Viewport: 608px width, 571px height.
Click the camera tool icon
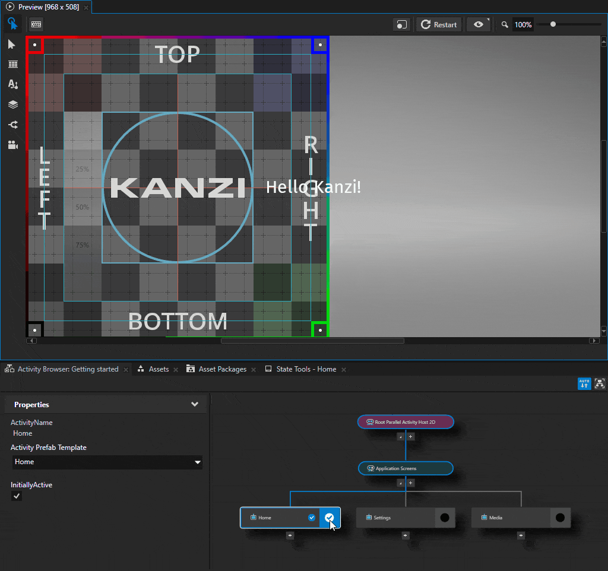(x=12, y=145)
